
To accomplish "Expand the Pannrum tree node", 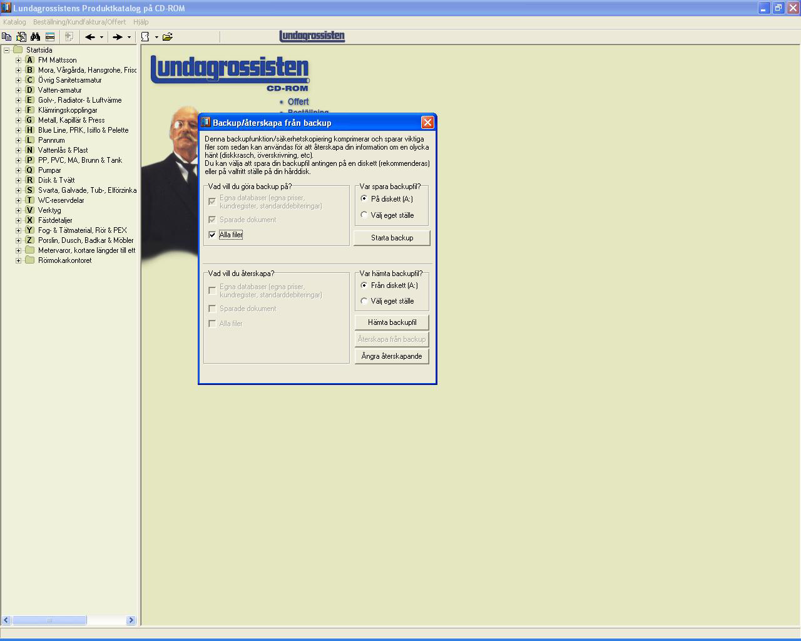I will (18, 140).
